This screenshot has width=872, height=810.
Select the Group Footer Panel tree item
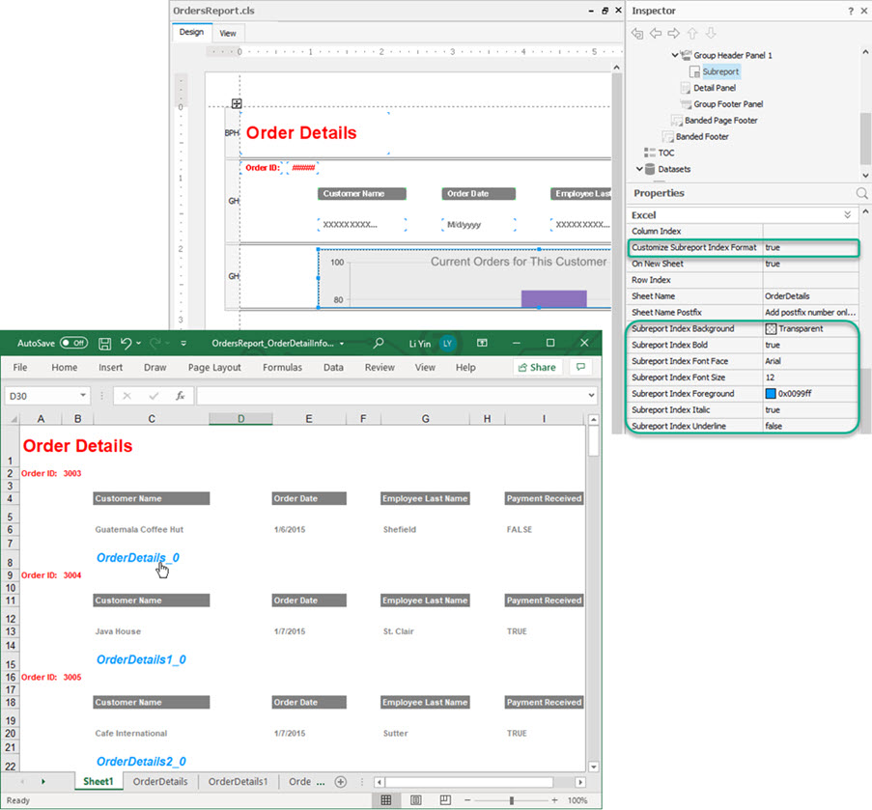coord(728,104)
